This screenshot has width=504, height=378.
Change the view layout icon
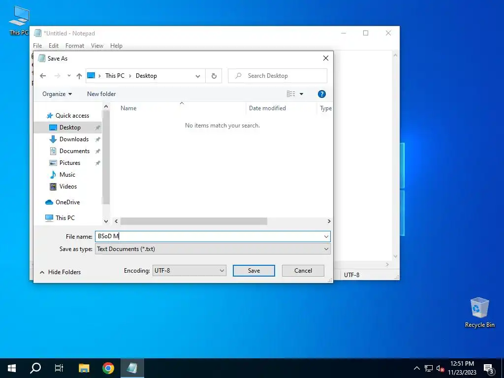(x=291, y=94)
